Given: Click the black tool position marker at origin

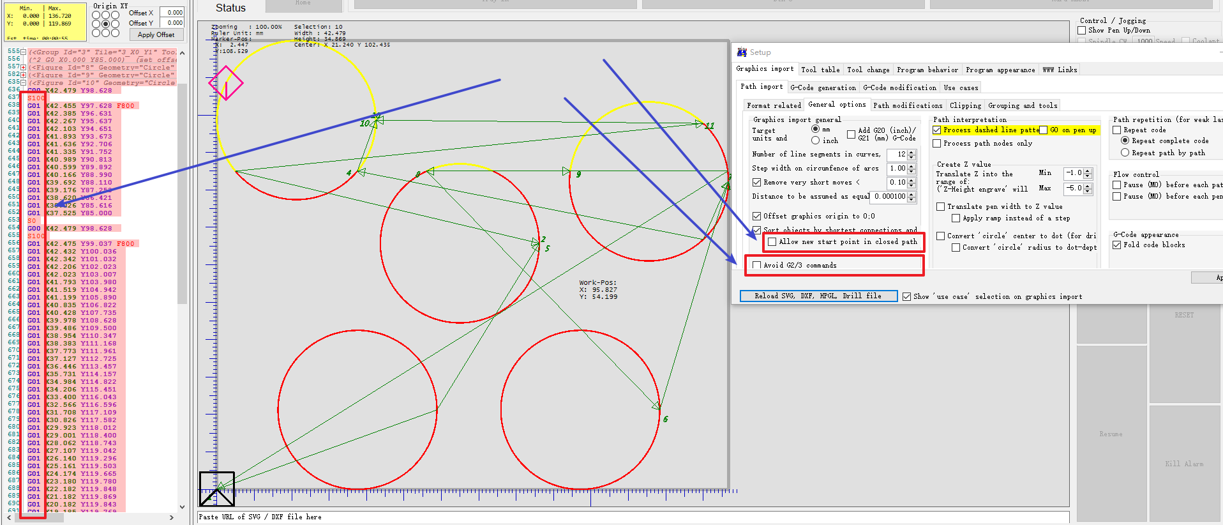Looking at the screenshot, I should tap(217, 489).
